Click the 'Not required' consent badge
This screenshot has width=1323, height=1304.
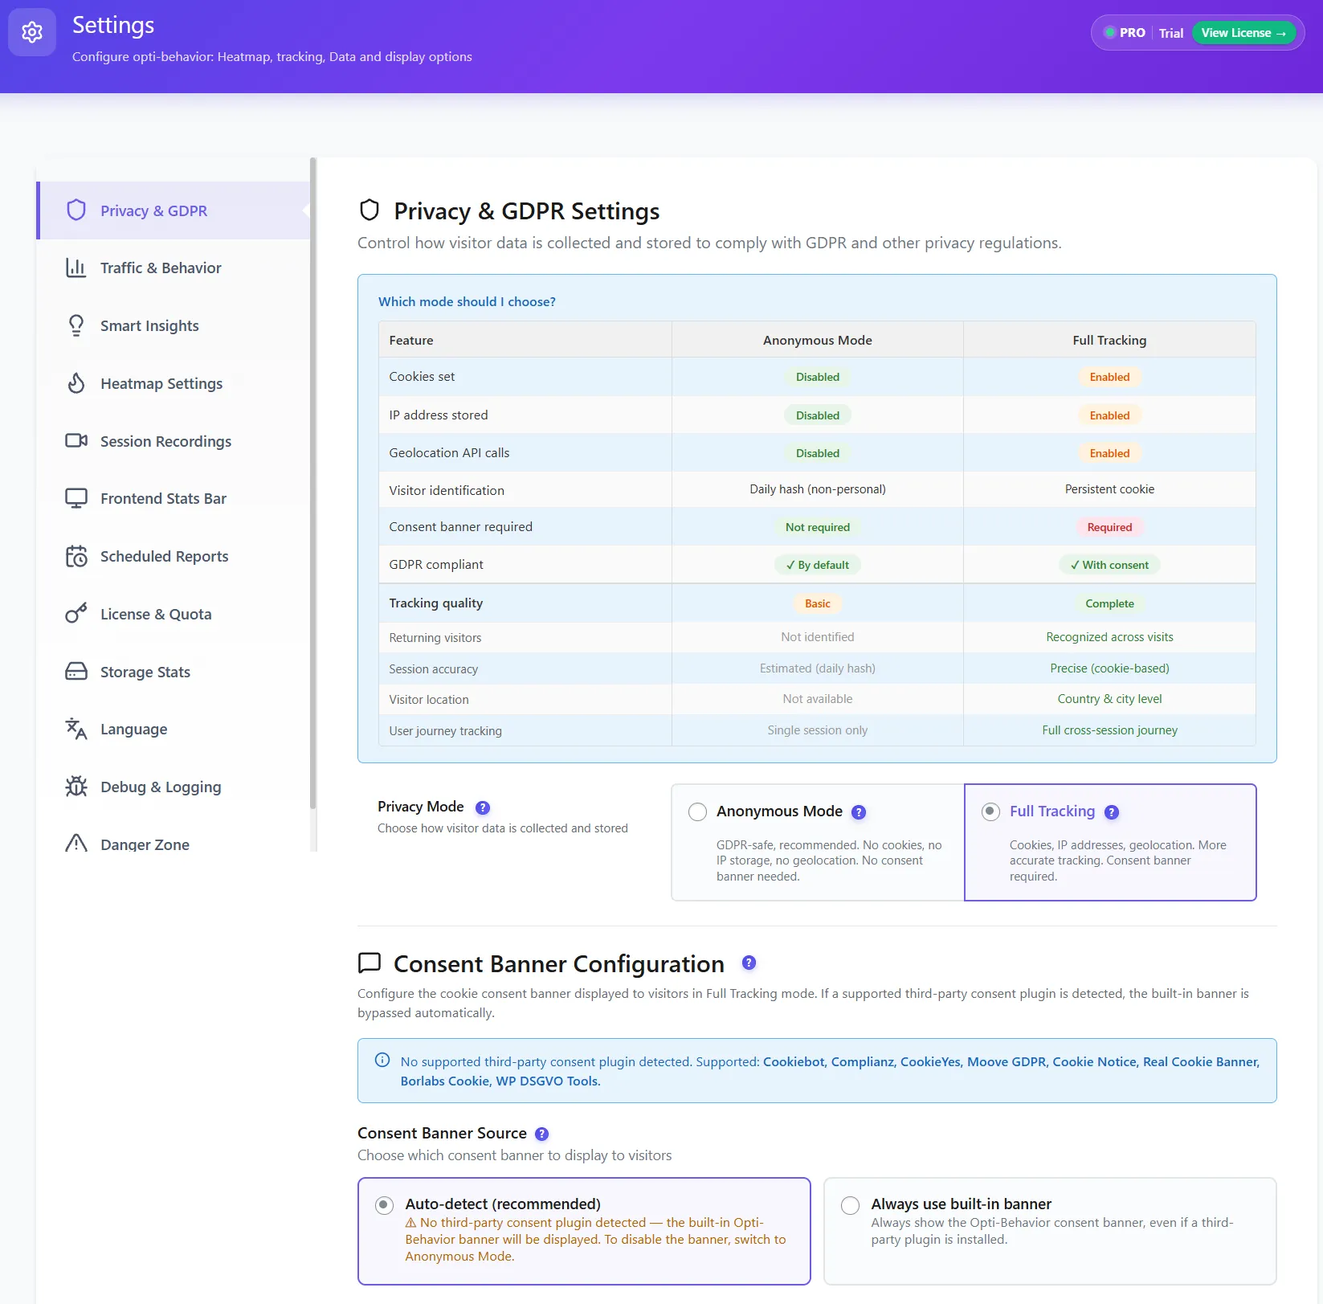pyautogui.click(x=818, y=527)
